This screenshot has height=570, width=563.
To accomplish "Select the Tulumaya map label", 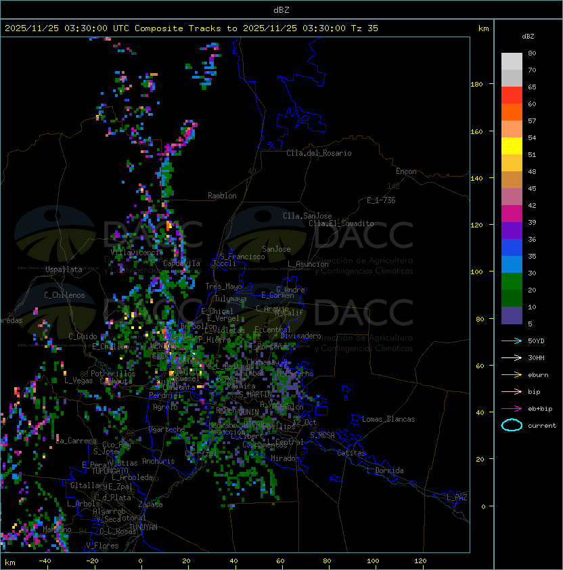I will point(231,299).
